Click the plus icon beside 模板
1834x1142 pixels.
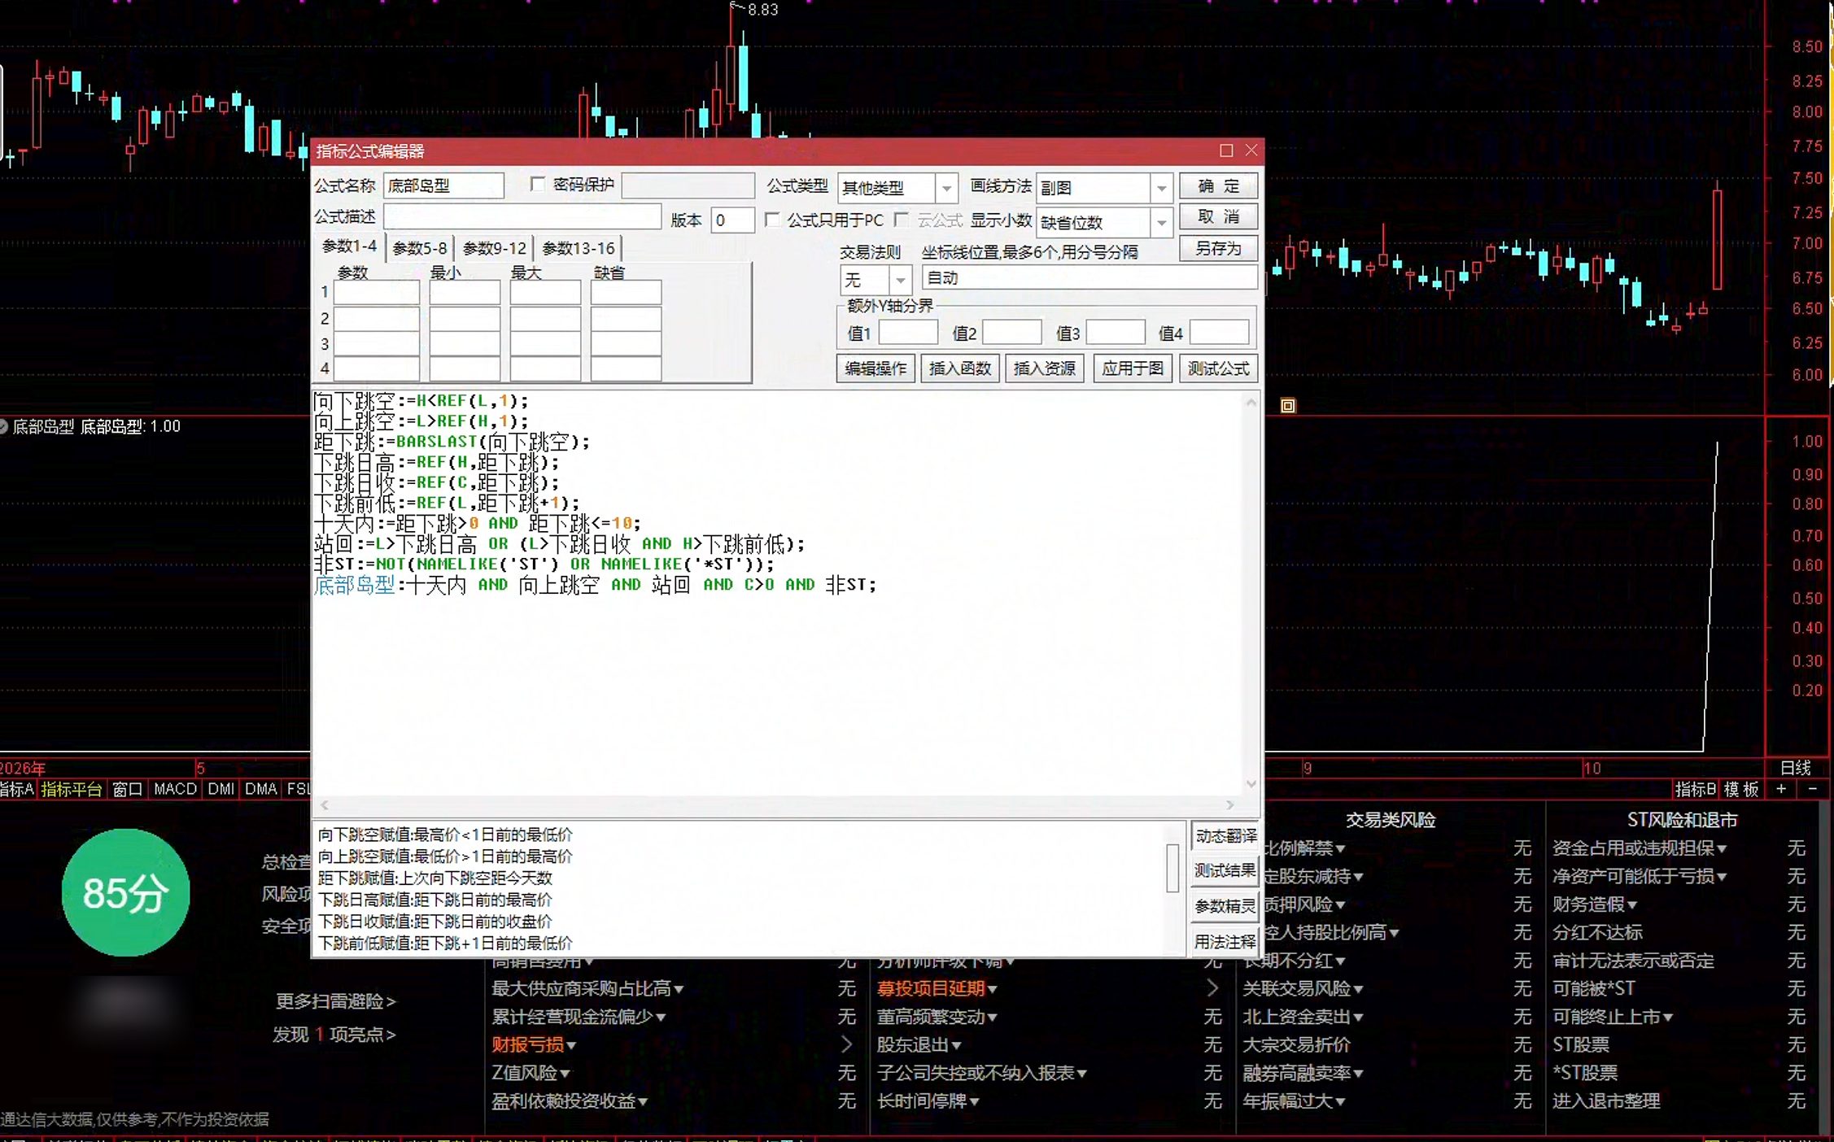pos(1780,789)
